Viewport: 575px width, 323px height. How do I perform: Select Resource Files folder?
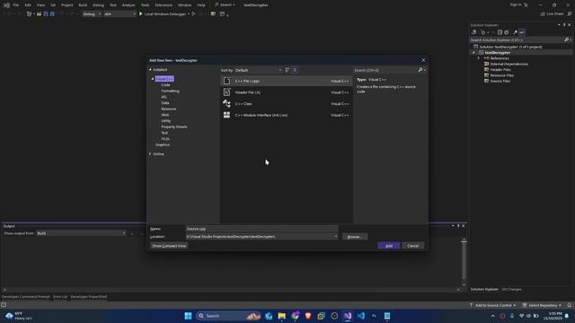[501, 75]
